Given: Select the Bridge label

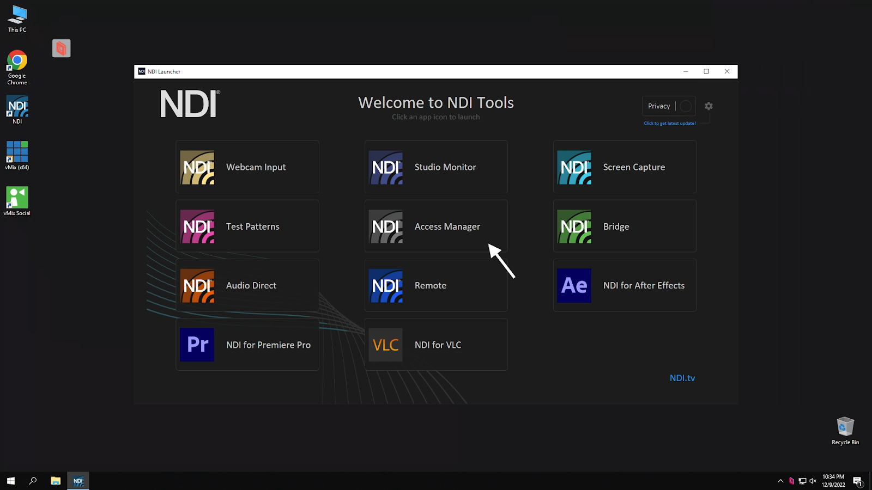Looking at the screenshot, I should point(616,226).
